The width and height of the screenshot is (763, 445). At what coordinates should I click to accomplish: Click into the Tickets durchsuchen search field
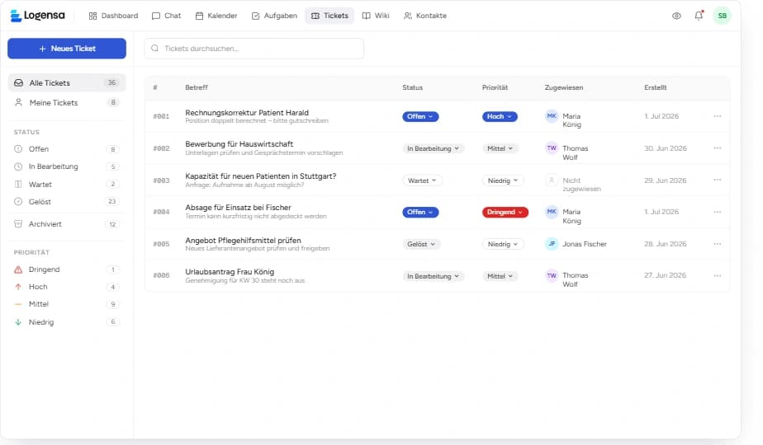point(254,49)
